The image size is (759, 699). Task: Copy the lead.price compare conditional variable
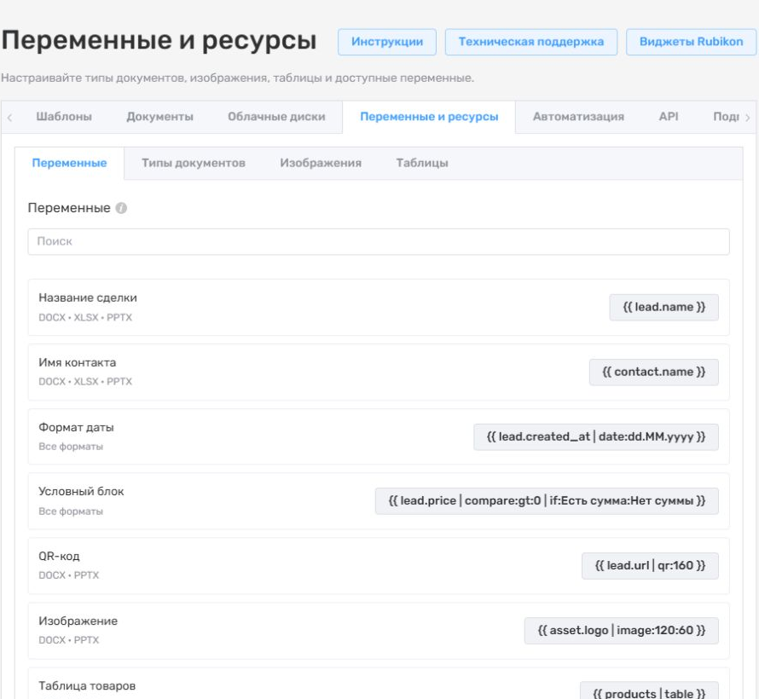[547, 500]
